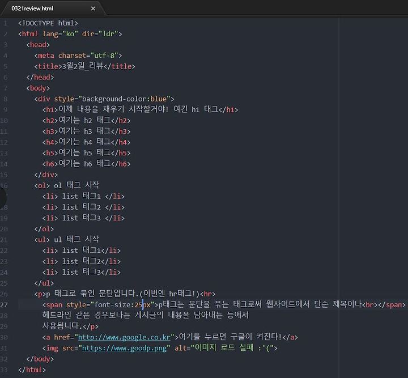Click the h4 태그 line of code
Screen dimensions: 408x378
point(86,142)
